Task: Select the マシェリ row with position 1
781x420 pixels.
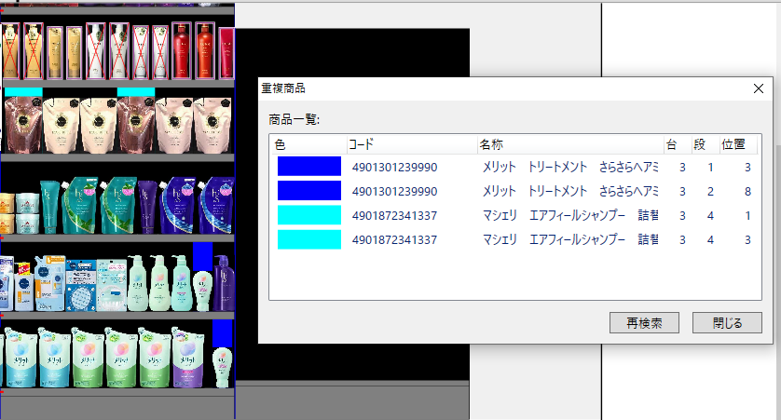Action: 569,215
